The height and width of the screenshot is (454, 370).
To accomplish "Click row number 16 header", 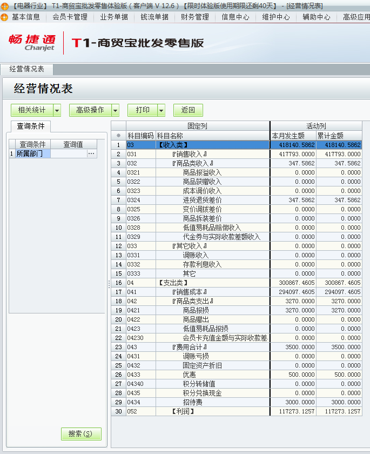I will (x=119, y=283).
